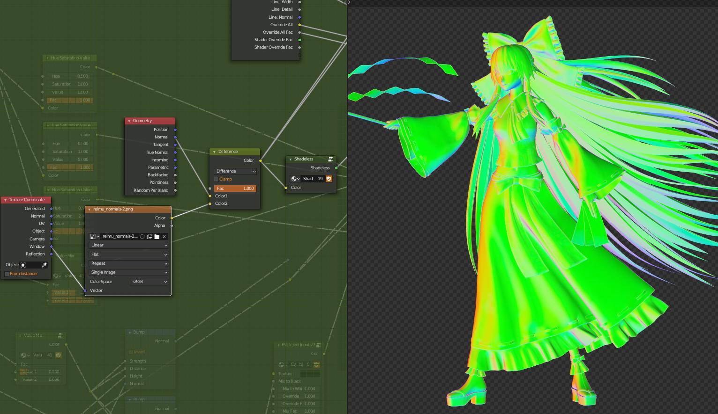Click the Geometry Tangent output socket
This screenshot has height=414, width=718.
pos(175,145)
